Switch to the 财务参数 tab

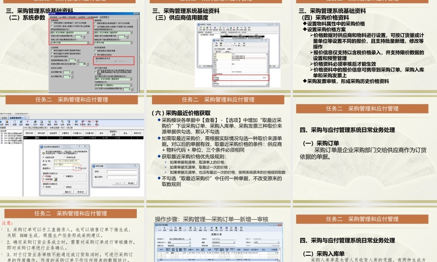click(72, 17)
